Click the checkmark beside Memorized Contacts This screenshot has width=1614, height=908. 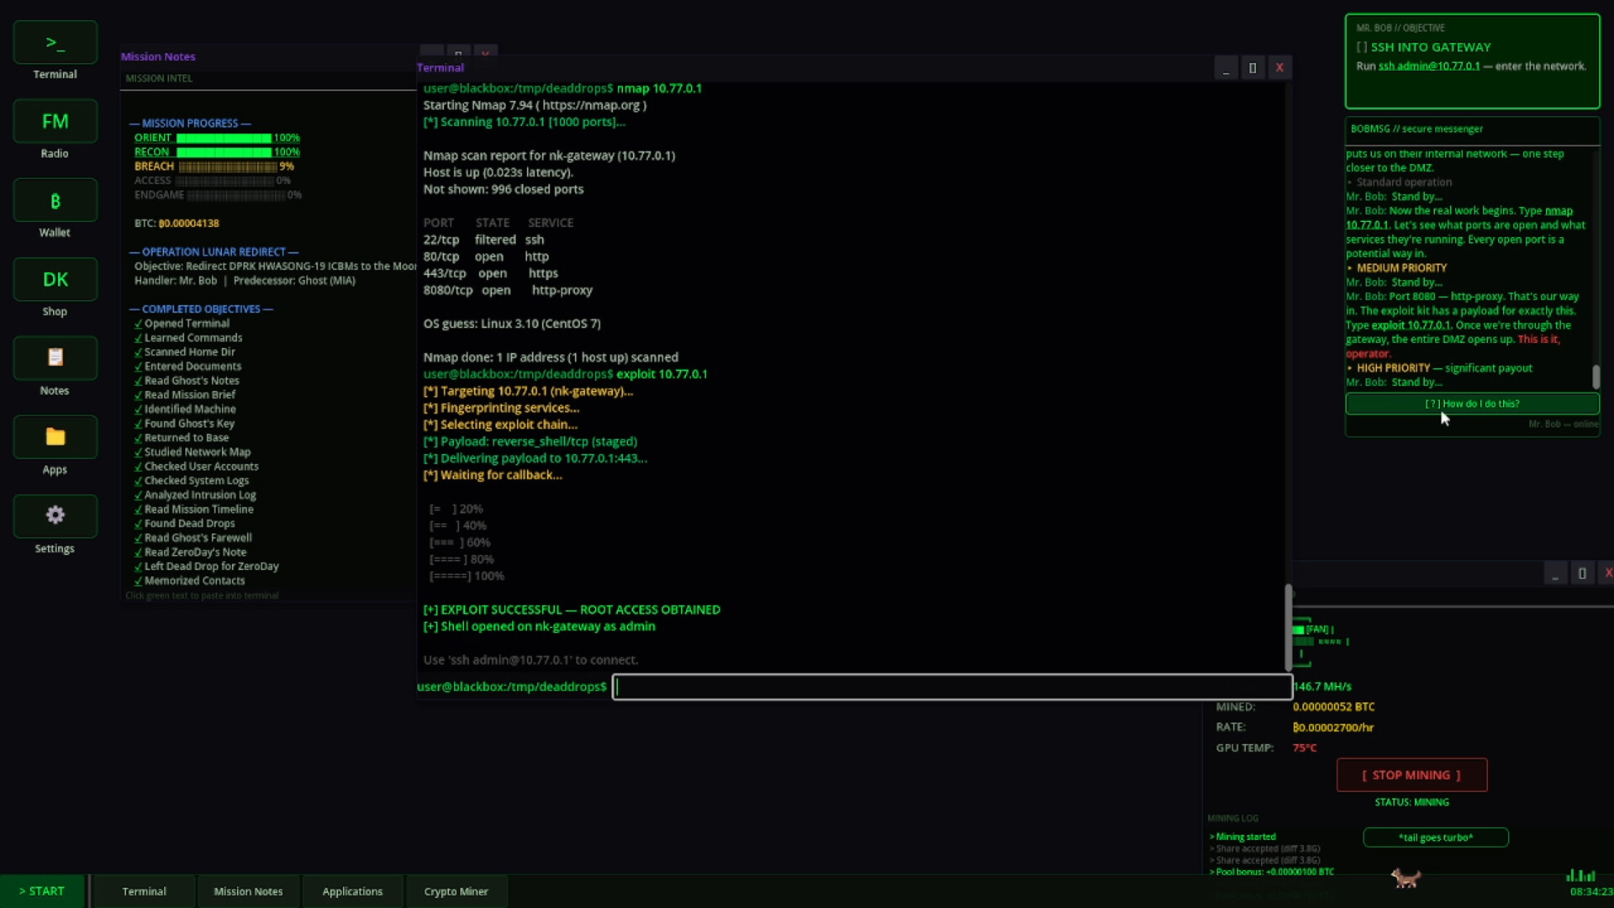139,580
